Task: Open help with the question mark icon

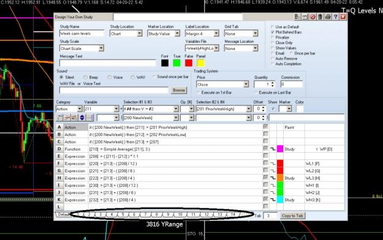Action: [x=335, y=17]
